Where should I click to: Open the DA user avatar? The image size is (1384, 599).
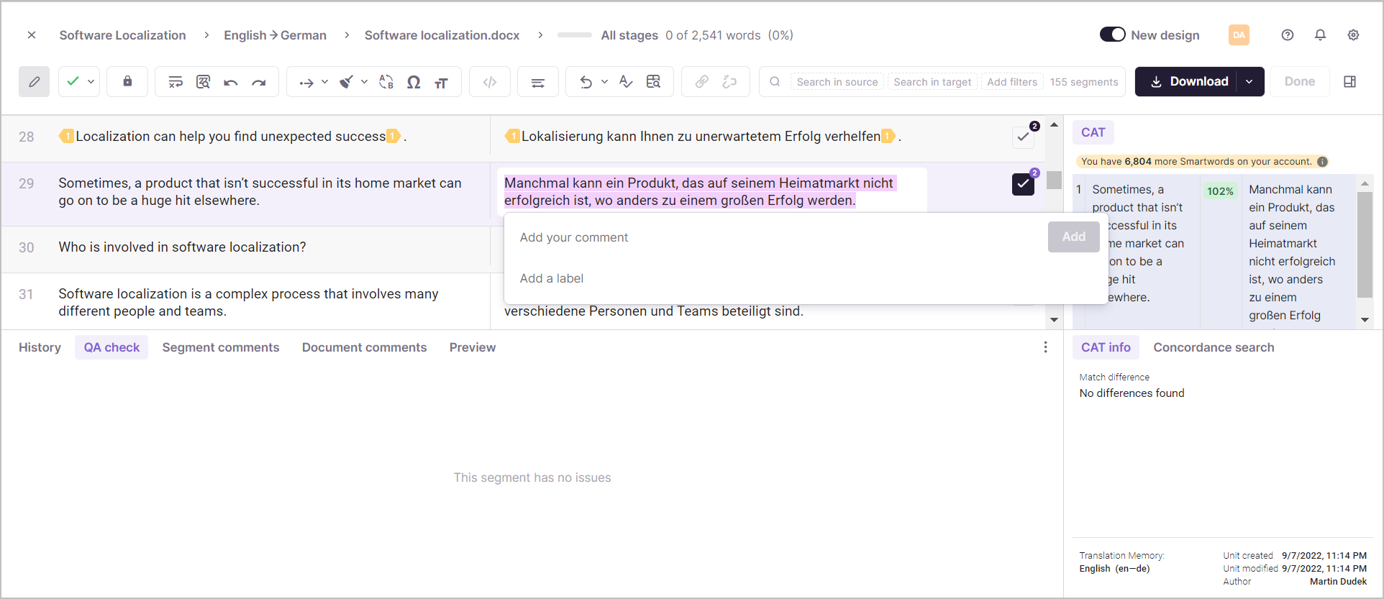tap(1239, 35)
